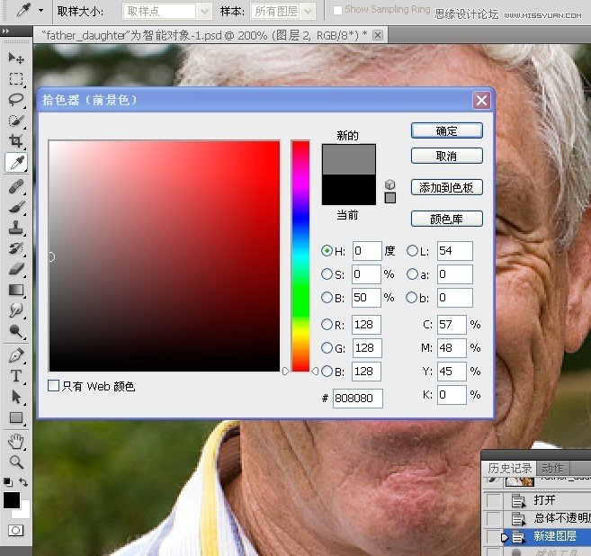Switch to the 历史记录 tab
Screen dimensions: 591x556
[509, 468]
